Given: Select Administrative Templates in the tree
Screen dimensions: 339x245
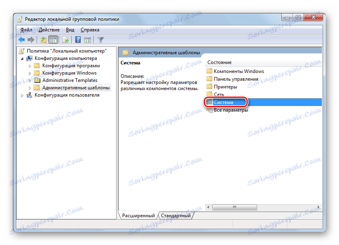Looking at the screenshot, I should [70, 80].
